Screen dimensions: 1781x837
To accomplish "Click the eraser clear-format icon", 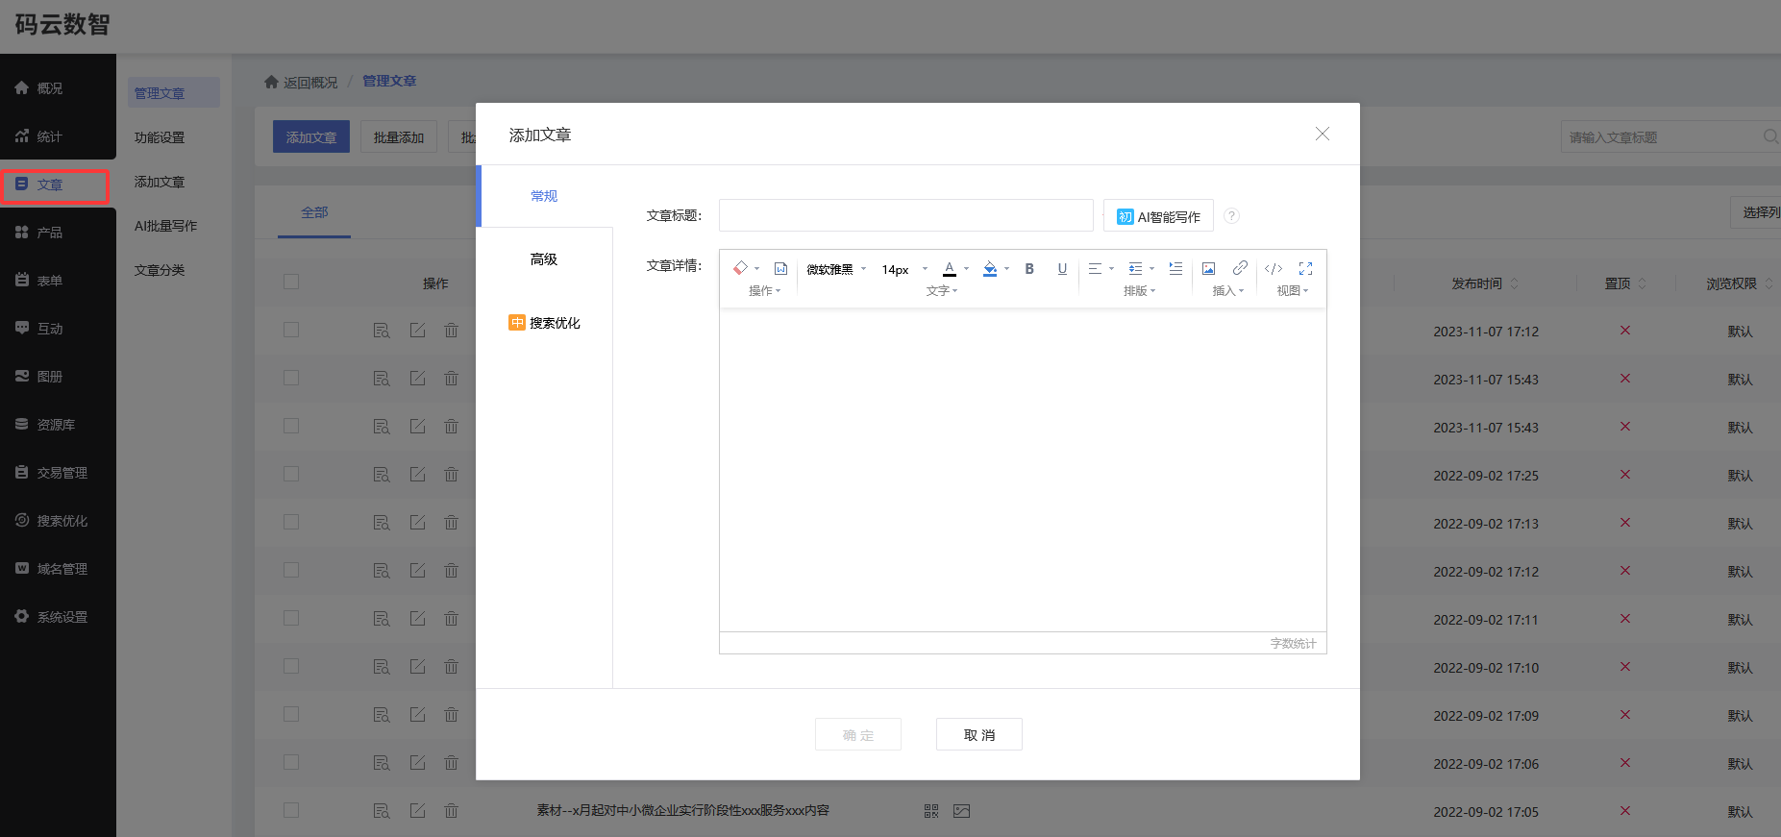I will (740, 269).
